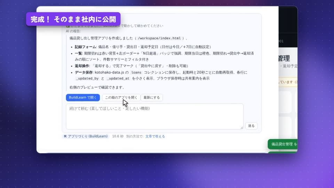334x188 pixels.
Task: Select the データ保存 bullet heading
Action: [83, 72]
